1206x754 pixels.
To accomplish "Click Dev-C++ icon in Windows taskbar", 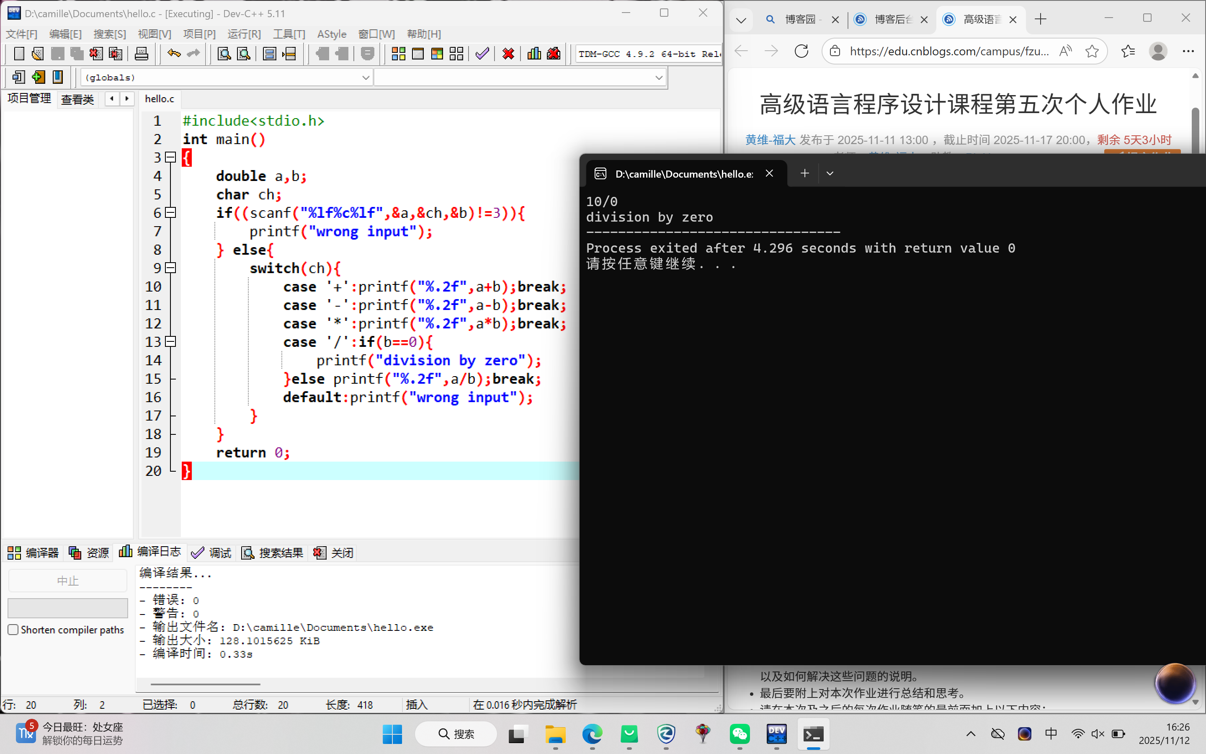I will pyautogui.click(x=776, y=733).
